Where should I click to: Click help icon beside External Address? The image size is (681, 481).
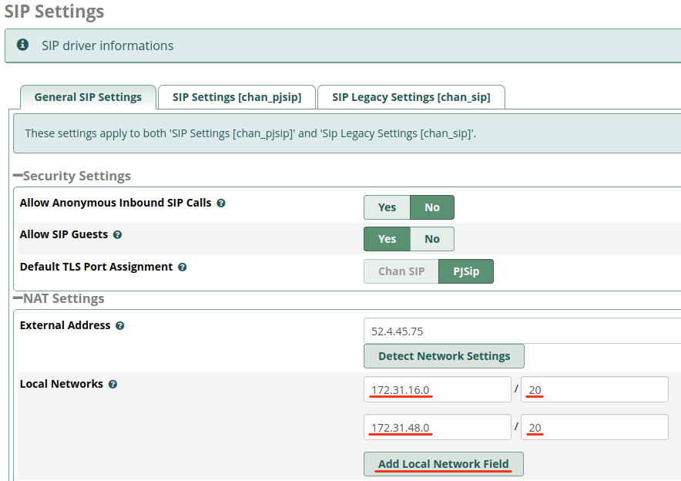coord(120,326)
